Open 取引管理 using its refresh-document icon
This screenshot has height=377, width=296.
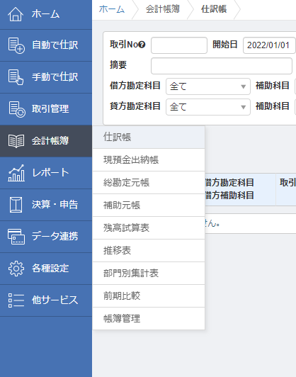16,109
